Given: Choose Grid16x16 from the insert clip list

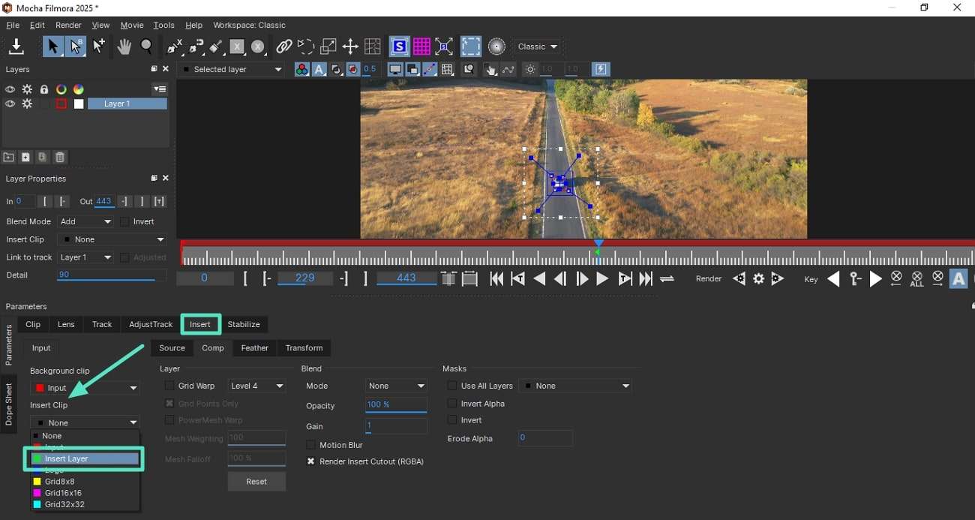Looking at the screenshot, I should pos(85,493).
